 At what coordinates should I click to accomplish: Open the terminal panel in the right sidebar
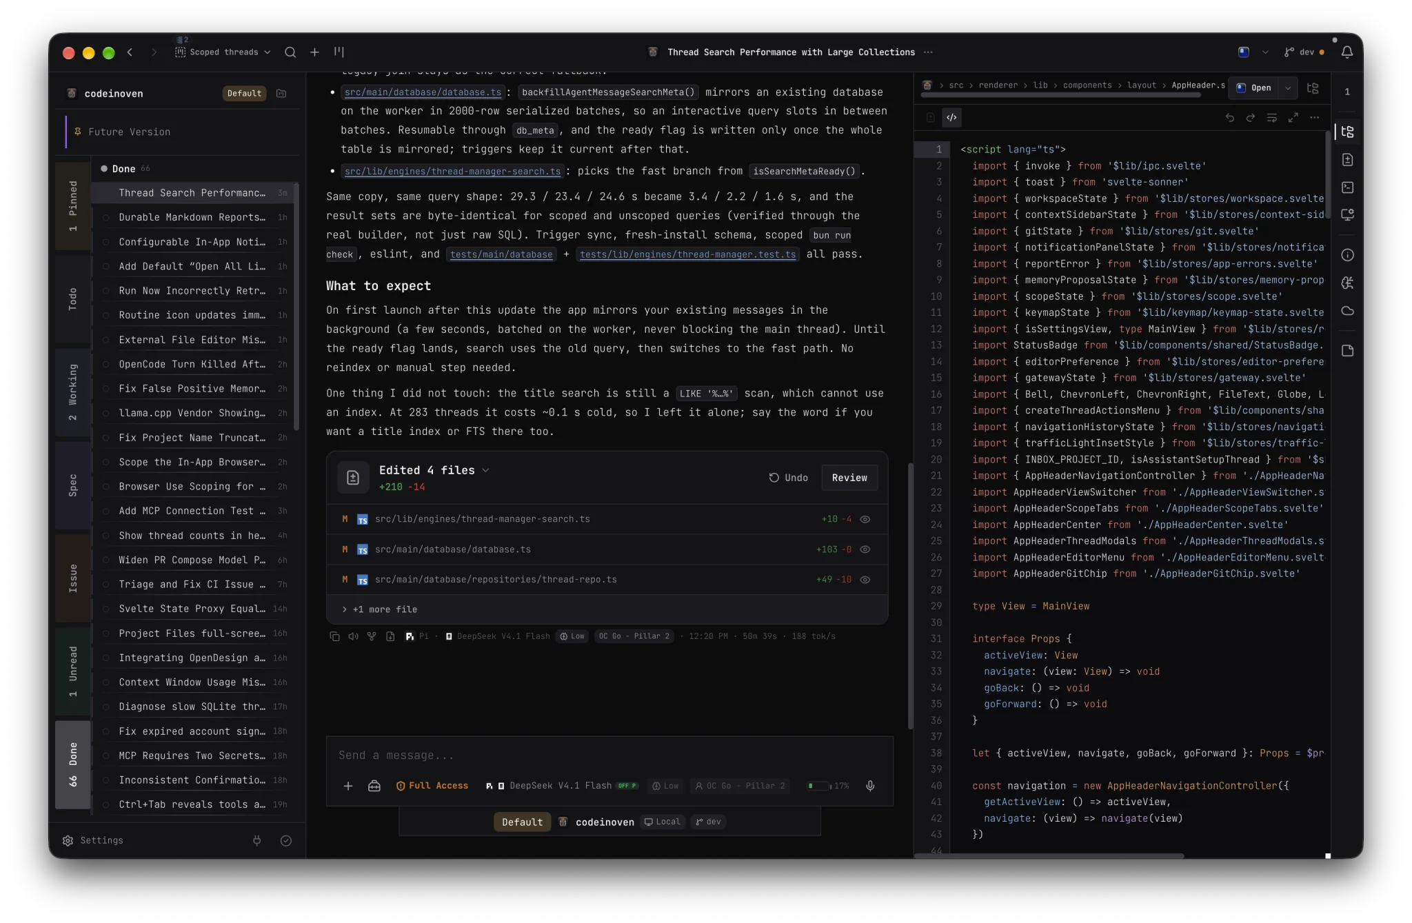(x=1347, y=187)
